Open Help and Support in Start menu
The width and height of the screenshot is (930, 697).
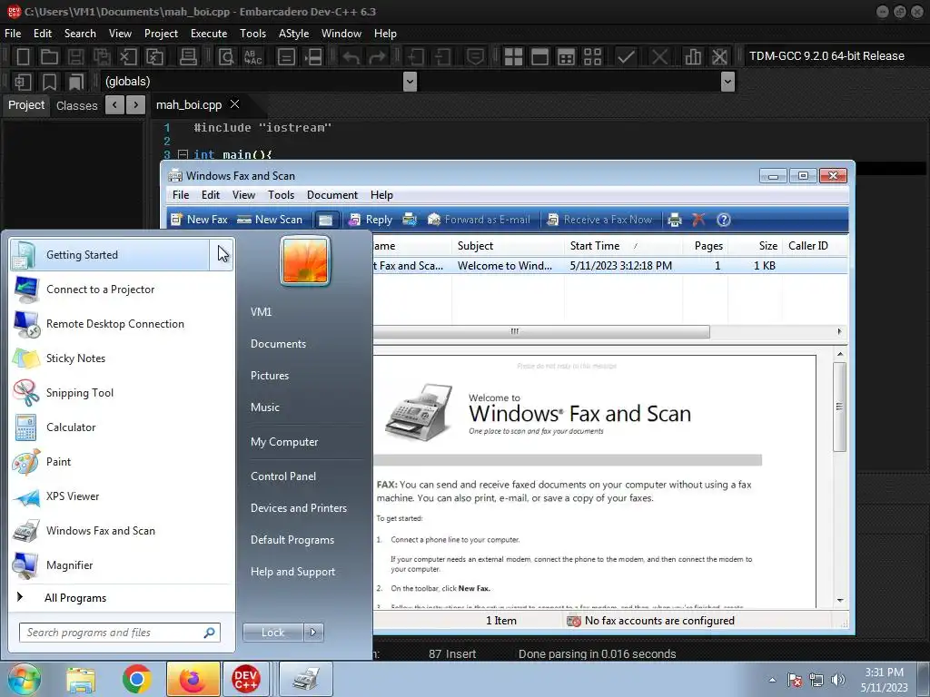(292, 572)
